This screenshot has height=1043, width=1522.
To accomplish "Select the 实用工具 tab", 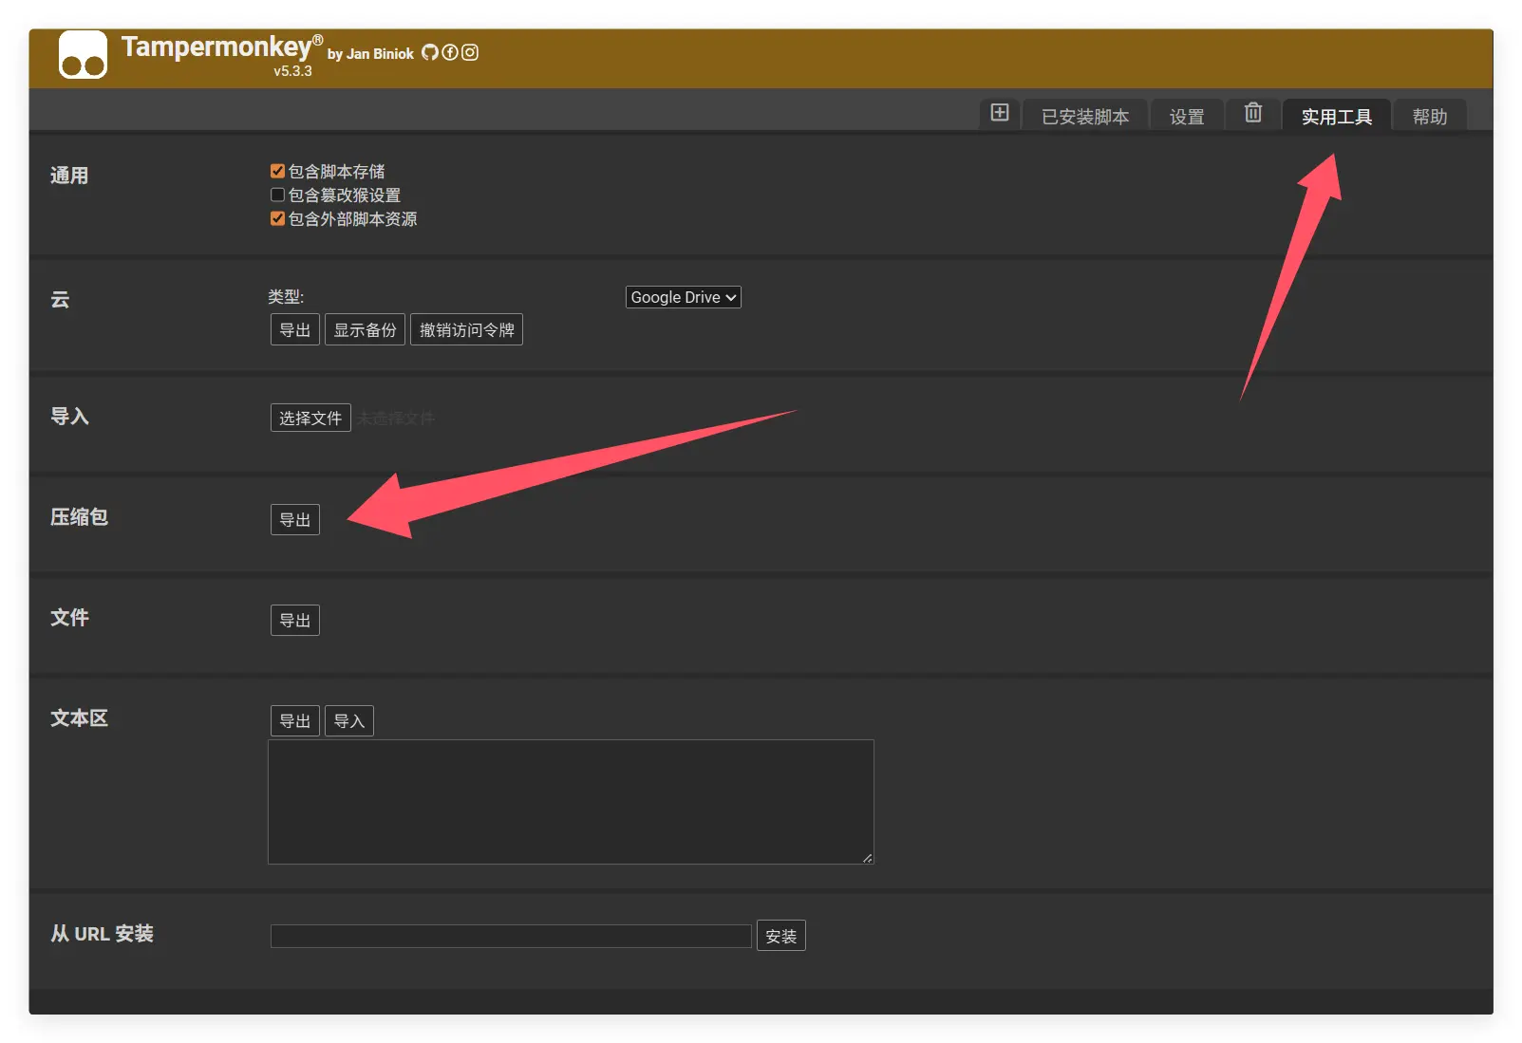I will tap(1337, 116).
